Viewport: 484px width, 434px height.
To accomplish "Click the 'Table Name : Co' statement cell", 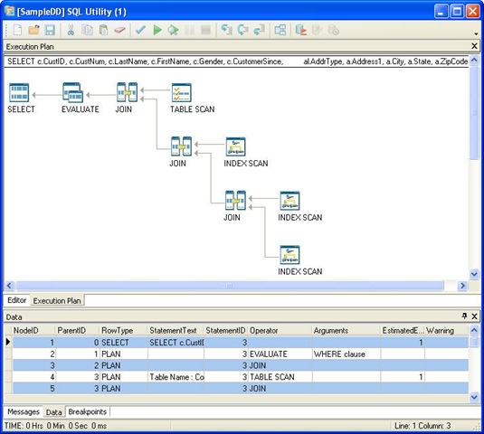I will click(176, 377).
